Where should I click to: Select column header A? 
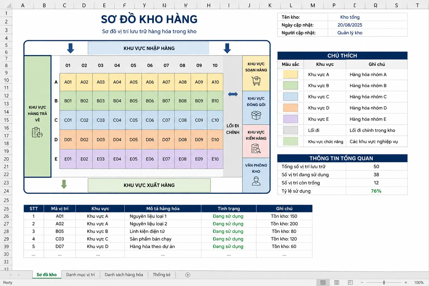pyautogui.click(x=23, y=5)
